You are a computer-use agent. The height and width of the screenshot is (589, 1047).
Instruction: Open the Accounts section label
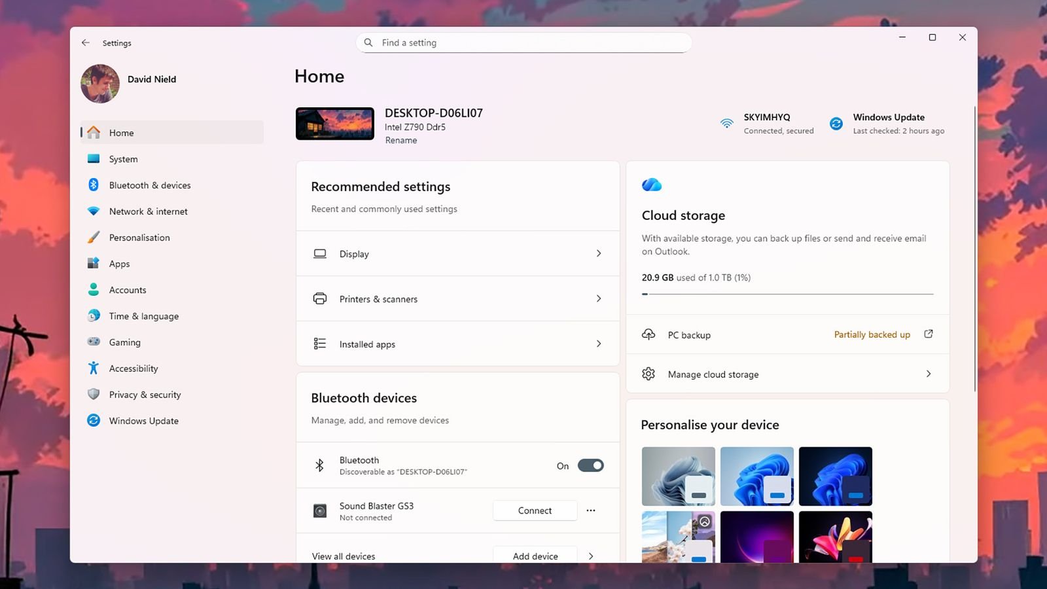point(128,290)
